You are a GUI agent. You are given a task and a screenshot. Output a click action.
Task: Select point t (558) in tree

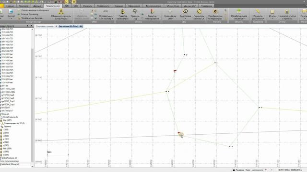click(5, 129)
